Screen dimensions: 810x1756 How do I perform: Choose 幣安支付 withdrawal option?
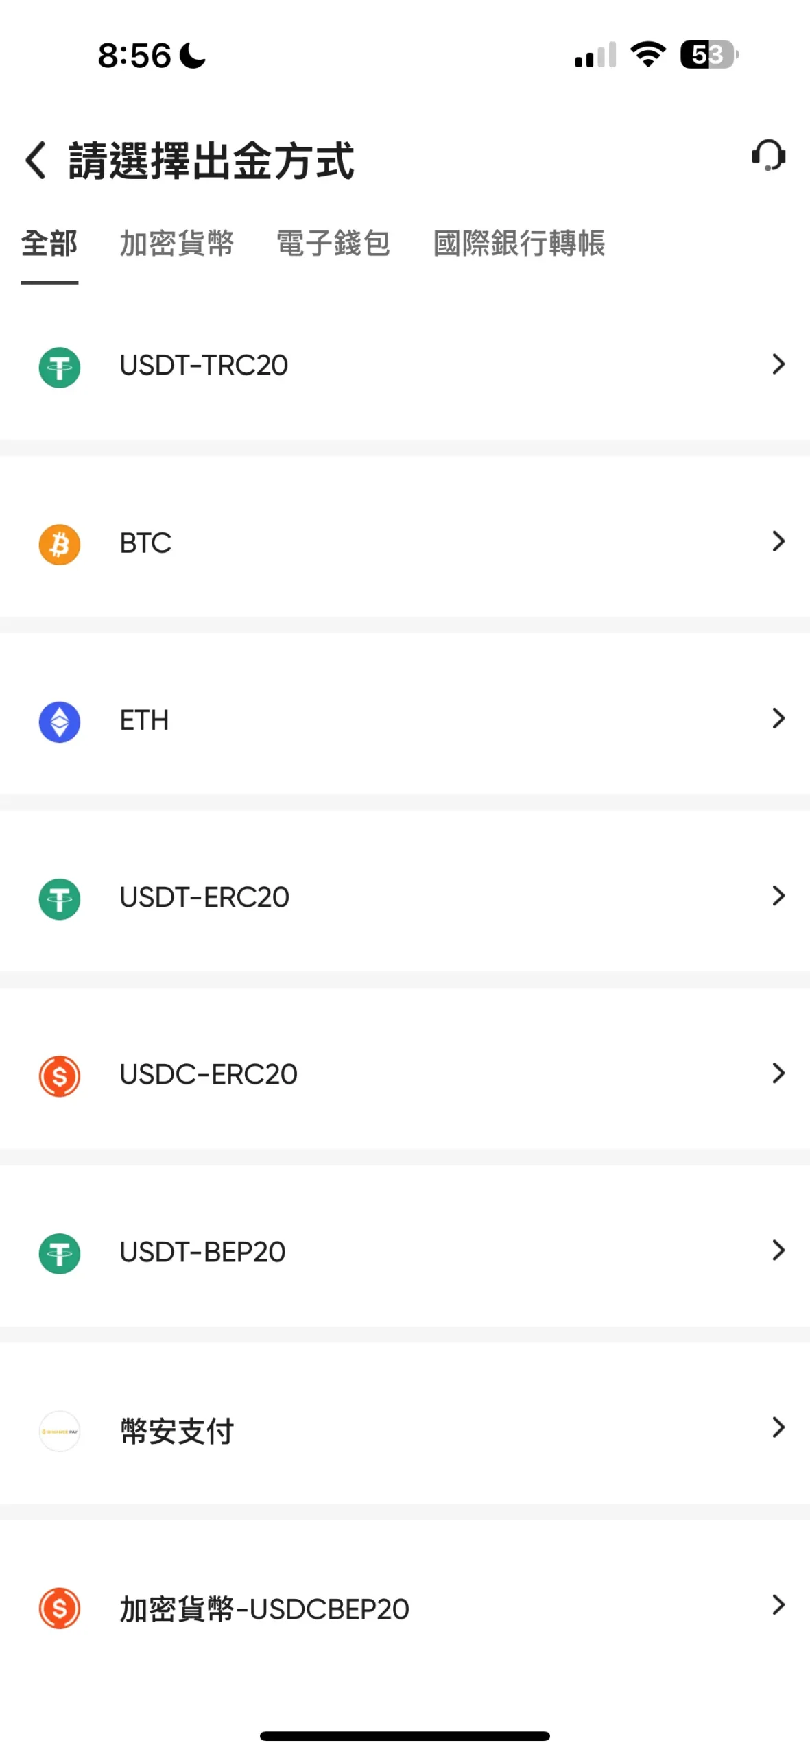click(177, 1431)
